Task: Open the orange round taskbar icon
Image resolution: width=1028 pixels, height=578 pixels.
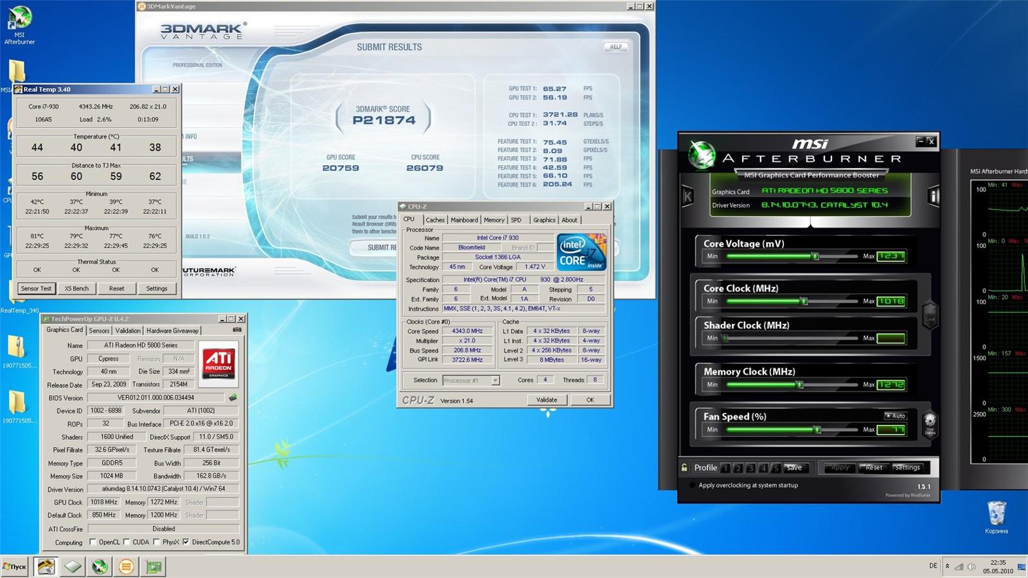Action: [x=127, y=566]
